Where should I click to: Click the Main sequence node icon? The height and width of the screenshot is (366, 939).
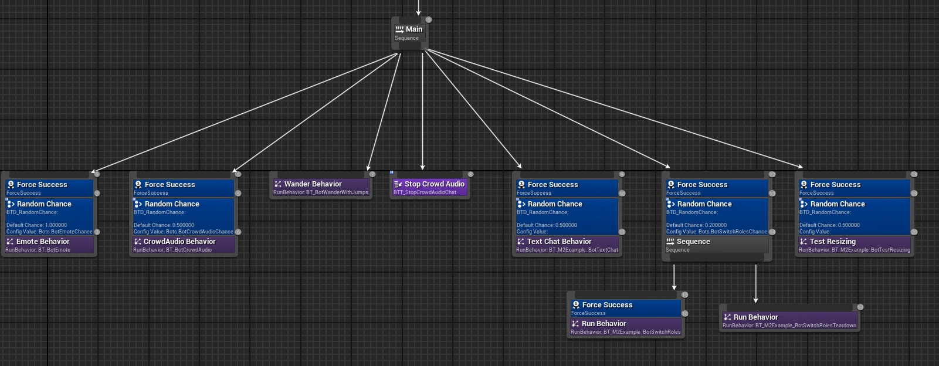(x=399, y=29)
